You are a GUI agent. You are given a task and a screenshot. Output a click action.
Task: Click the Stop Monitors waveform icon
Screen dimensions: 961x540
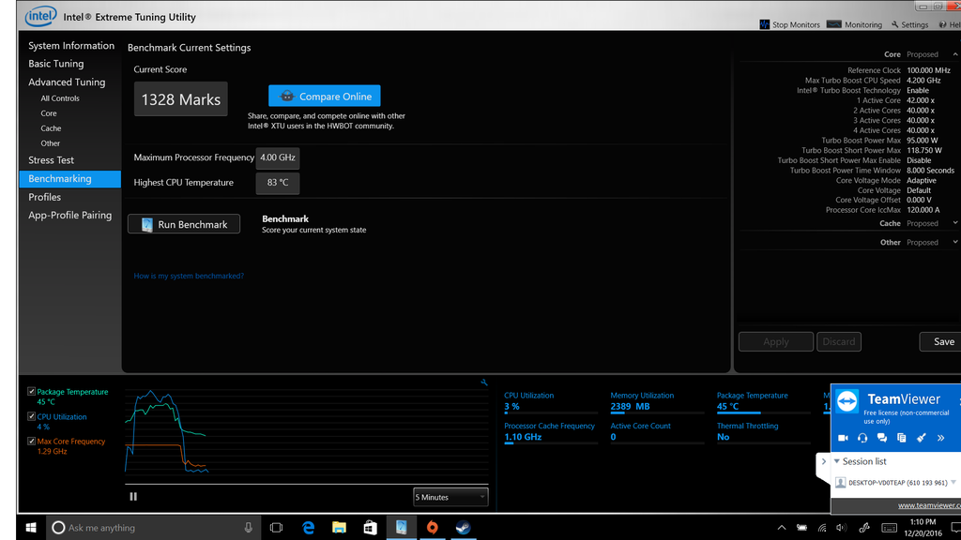764,24
